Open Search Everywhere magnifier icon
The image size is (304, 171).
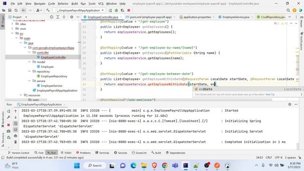(x=288, y=10)
